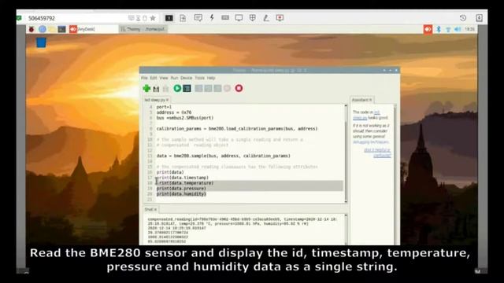Run current script with green play button
Viewport: 504px width, 283px height.
click(x=177, y=88)
